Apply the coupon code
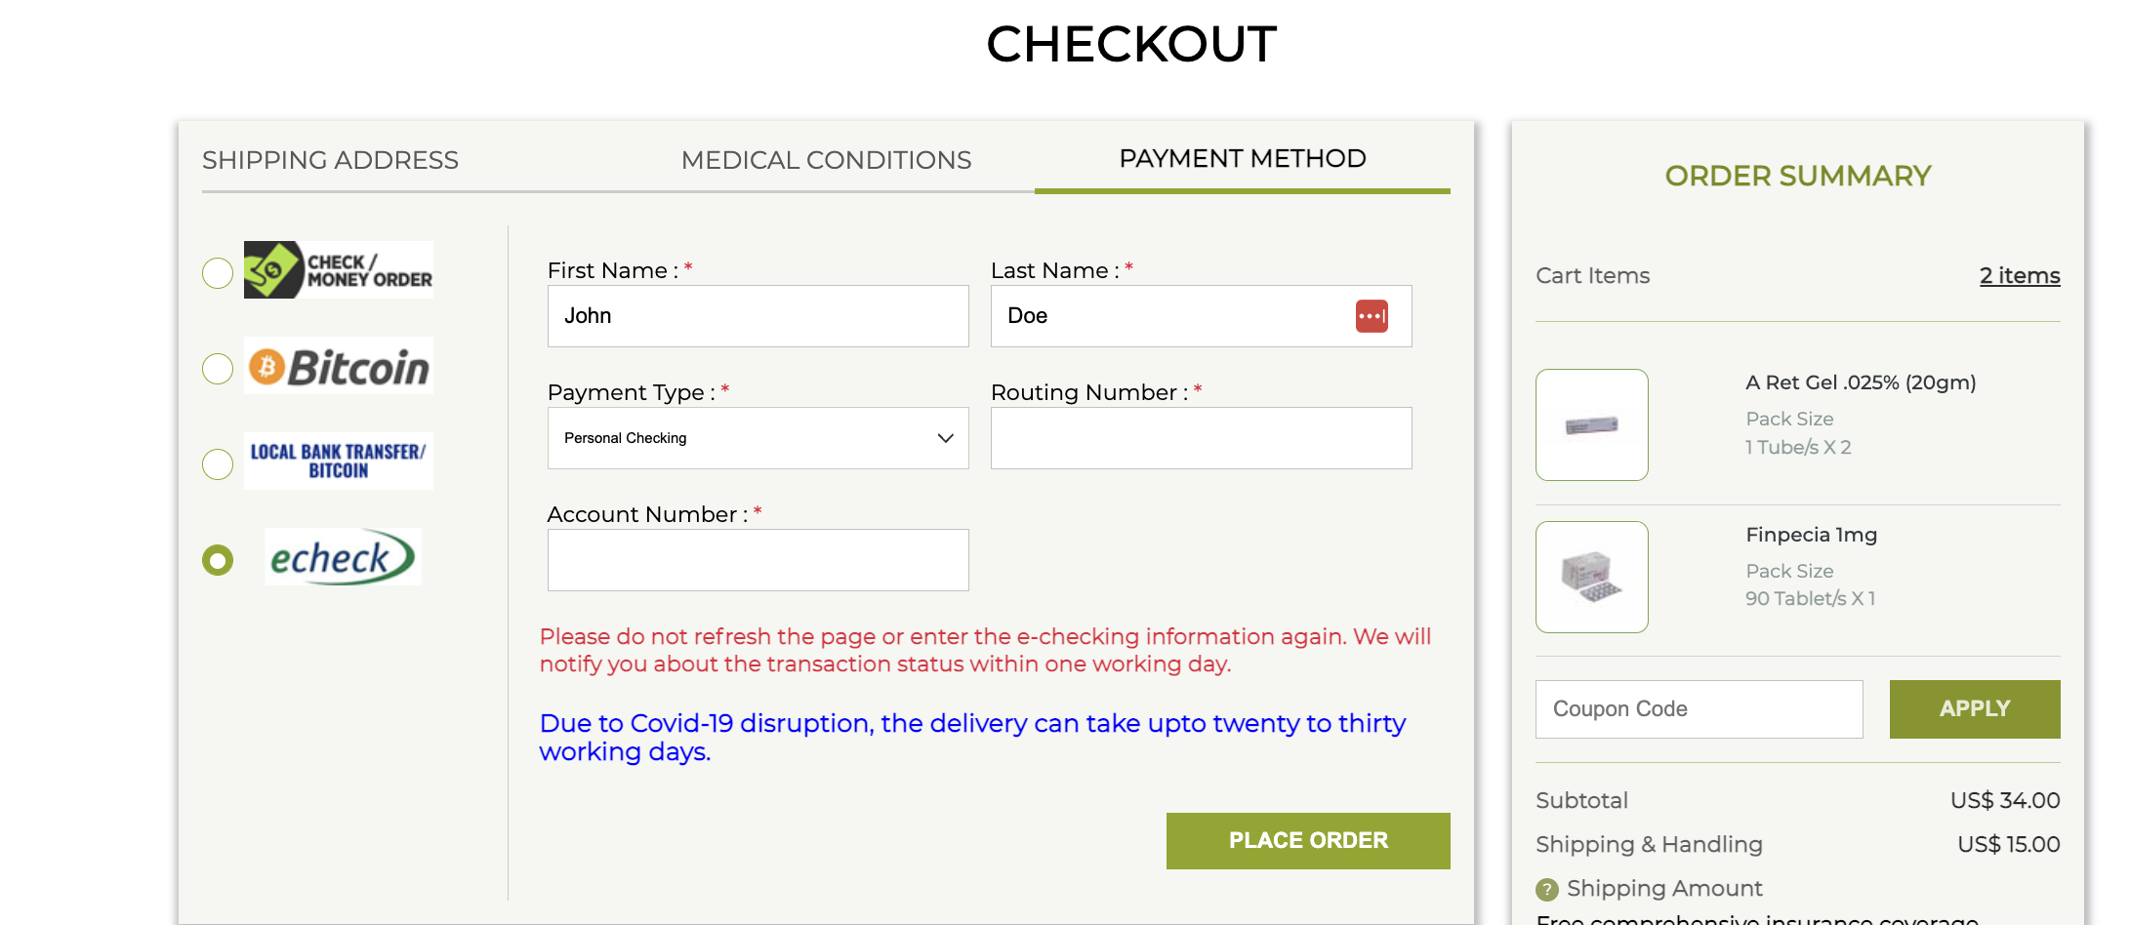This screenshot has height=925, width=2130. 1974,709
